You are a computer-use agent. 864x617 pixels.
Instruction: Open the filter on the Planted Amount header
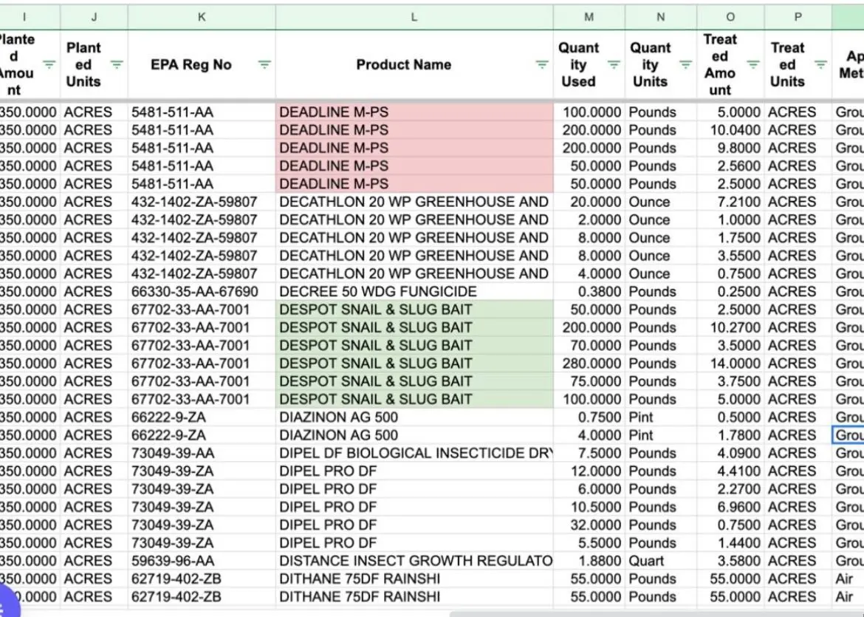(49, 64)
